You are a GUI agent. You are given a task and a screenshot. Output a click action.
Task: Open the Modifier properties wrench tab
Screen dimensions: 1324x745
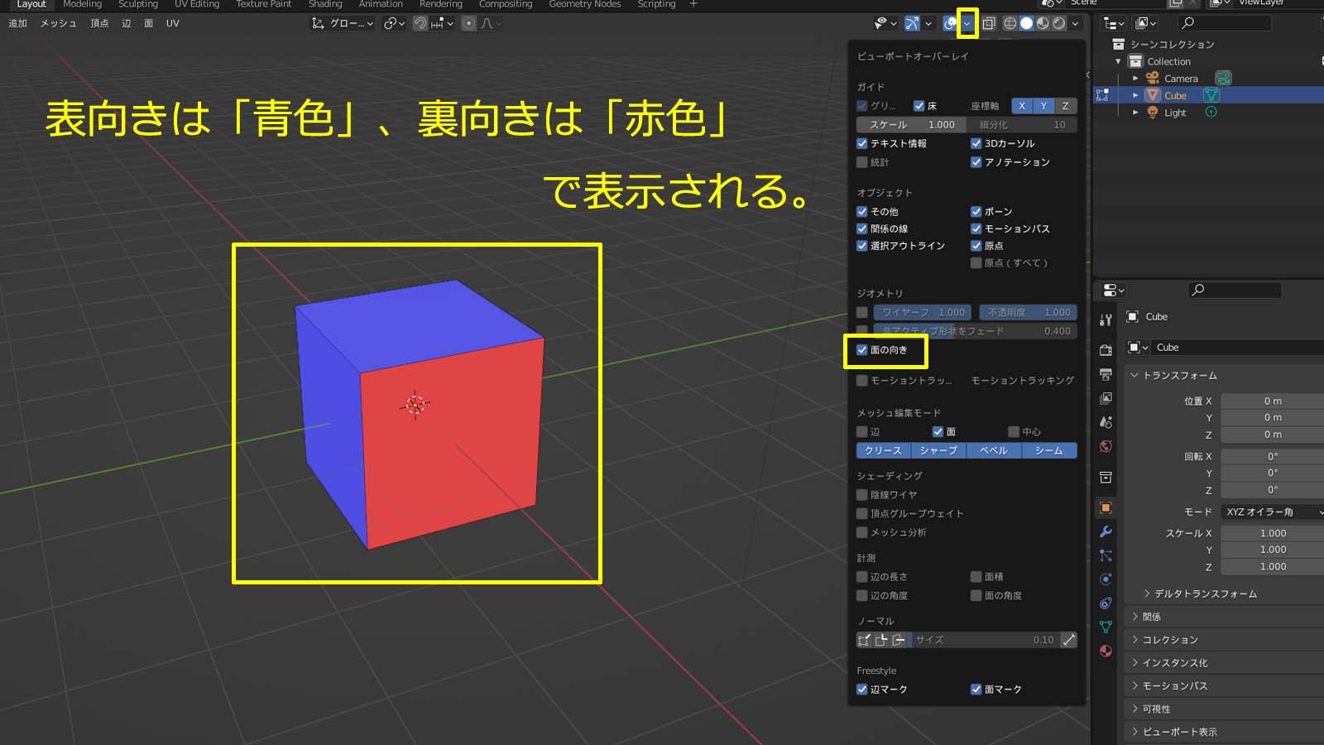click(x=1106, y=531)
